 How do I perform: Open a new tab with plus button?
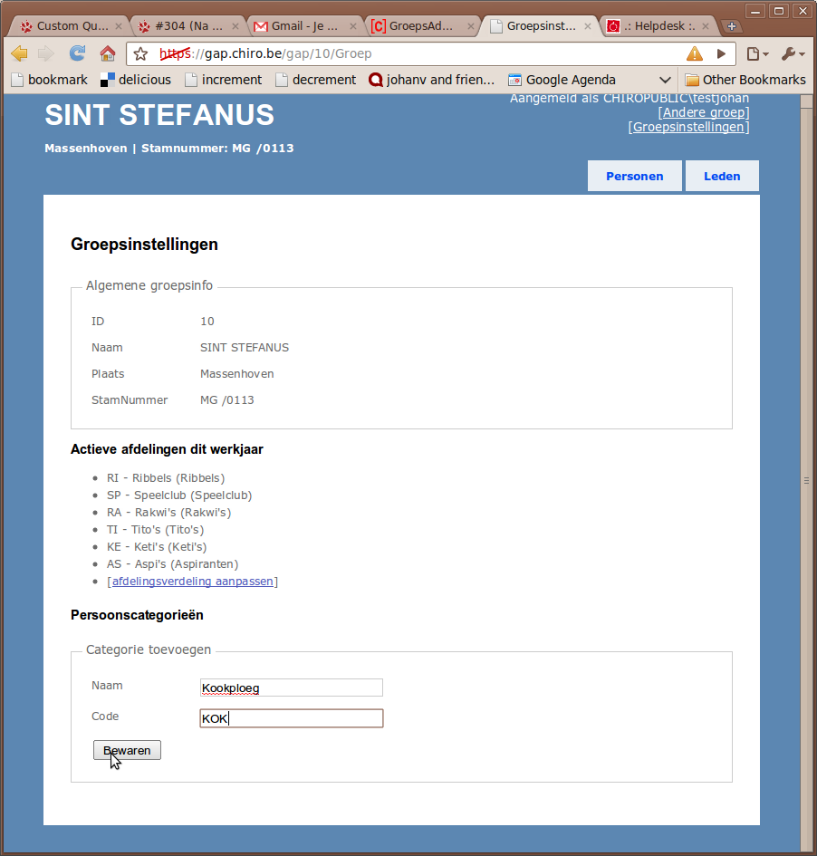(732, 26)
